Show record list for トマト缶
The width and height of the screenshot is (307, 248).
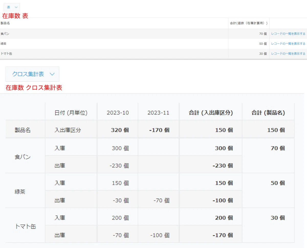pyautogui.click(x=288, y=54)
